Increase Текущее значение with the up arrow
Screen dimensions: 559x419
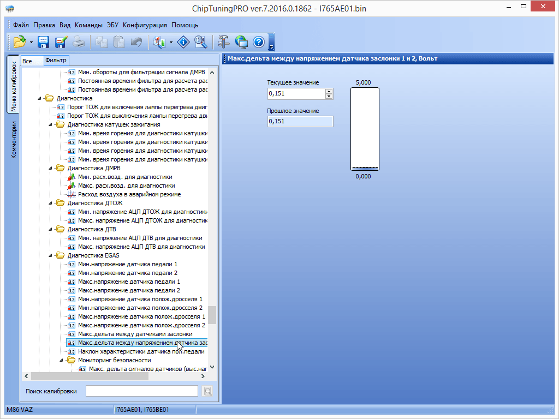pyautogui.click(x=329, y=91)
